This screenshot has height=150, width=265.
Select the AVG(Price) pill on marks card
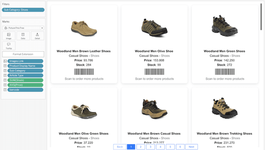coord(25,85)
